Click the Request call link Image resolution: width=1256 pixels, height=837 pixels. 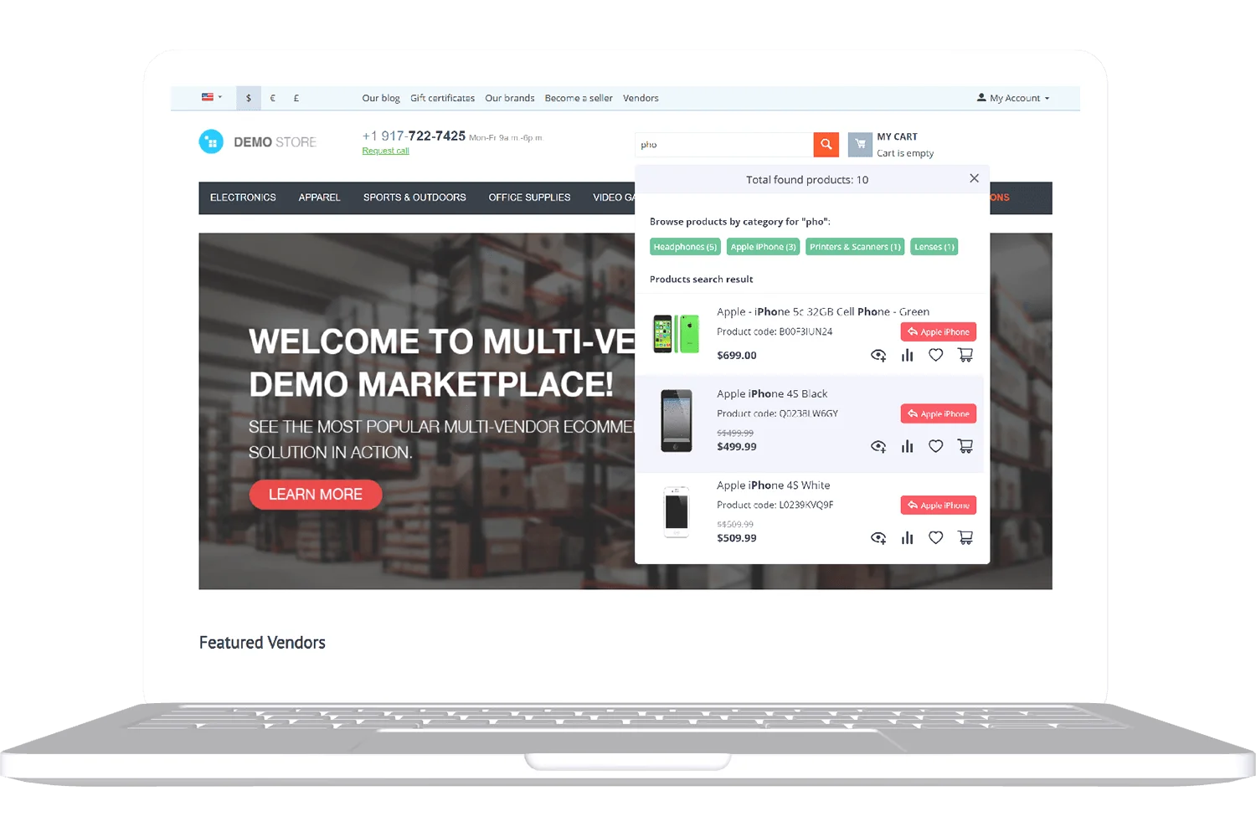pyautogui.click(x=385, y=151)
